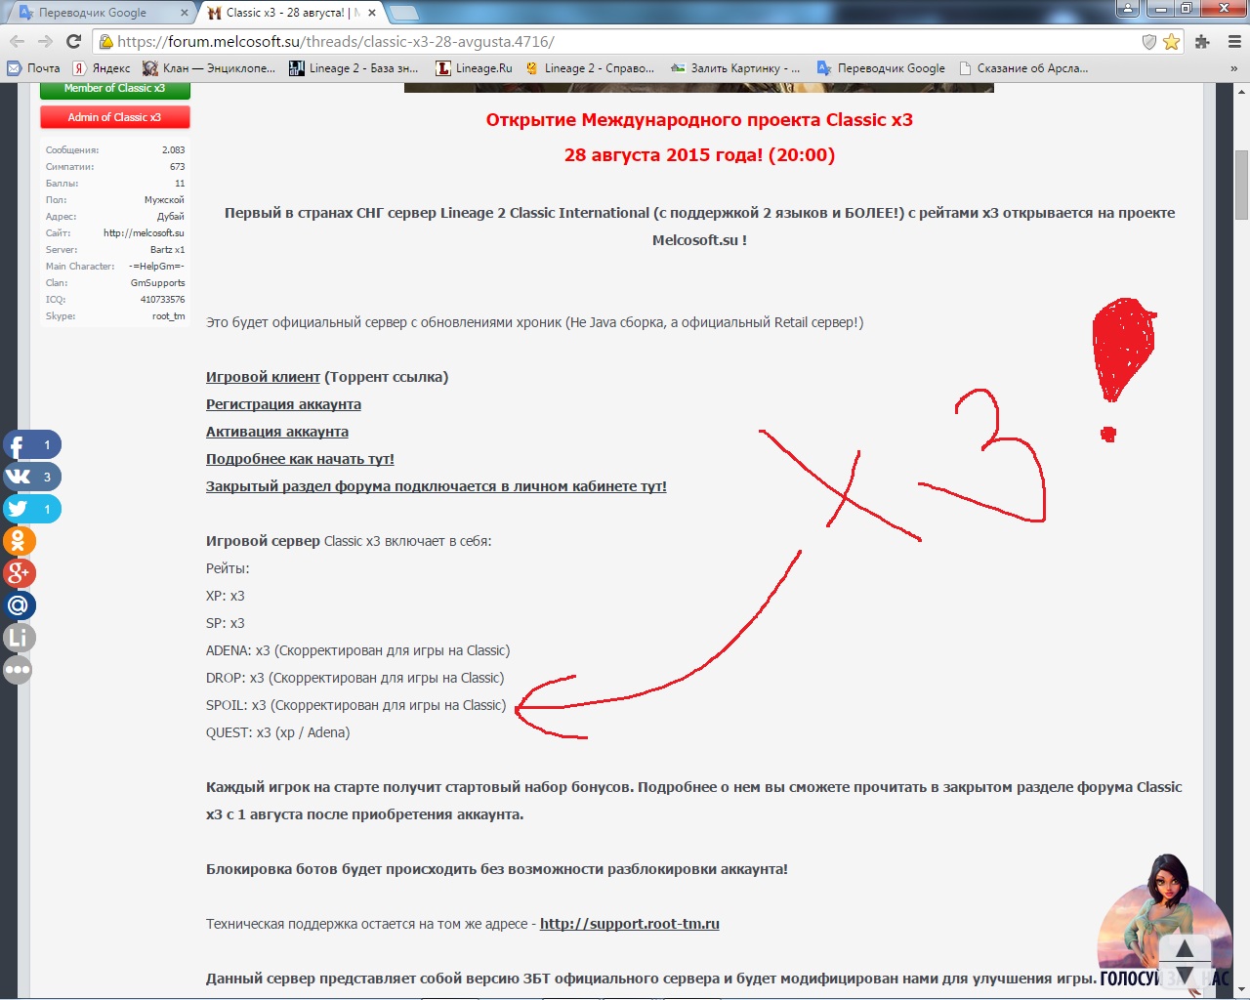Screen dimensions: 1250x1000
Task: Open the Lineage.Ru bookmark
Action: 474,68
